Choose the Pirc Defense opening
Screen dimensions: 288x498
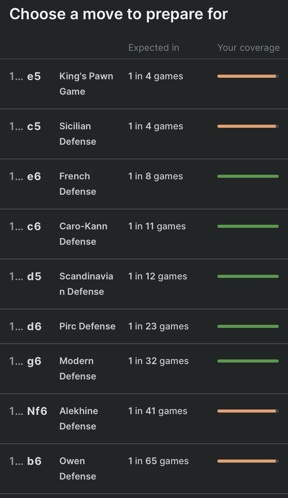[x=87, y=326]
